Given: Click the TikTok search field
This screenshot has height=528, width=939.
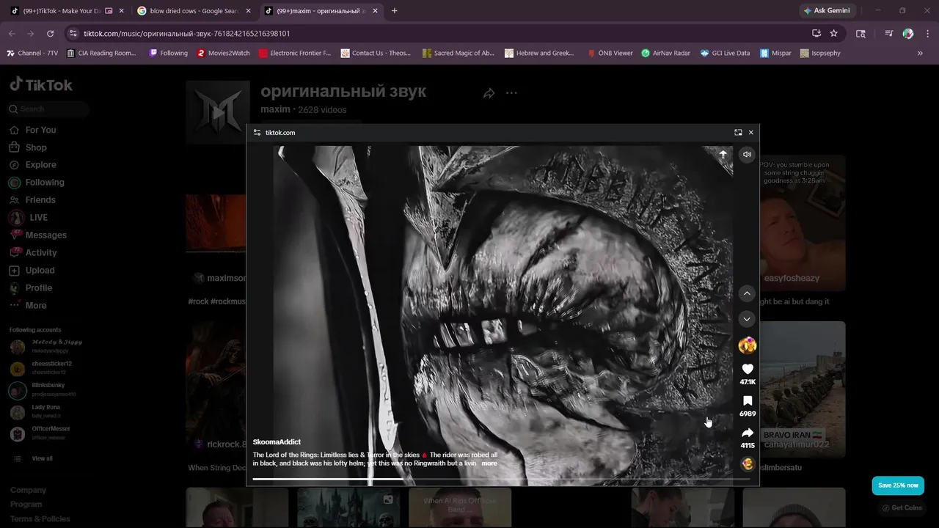Looking at the screenshot, I should pos(48,109).
